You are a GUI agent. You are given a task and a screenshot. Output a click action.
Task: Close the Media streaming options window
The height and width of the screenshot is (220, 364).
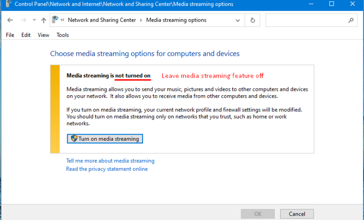pyautogui.click(x=353, y=4)
